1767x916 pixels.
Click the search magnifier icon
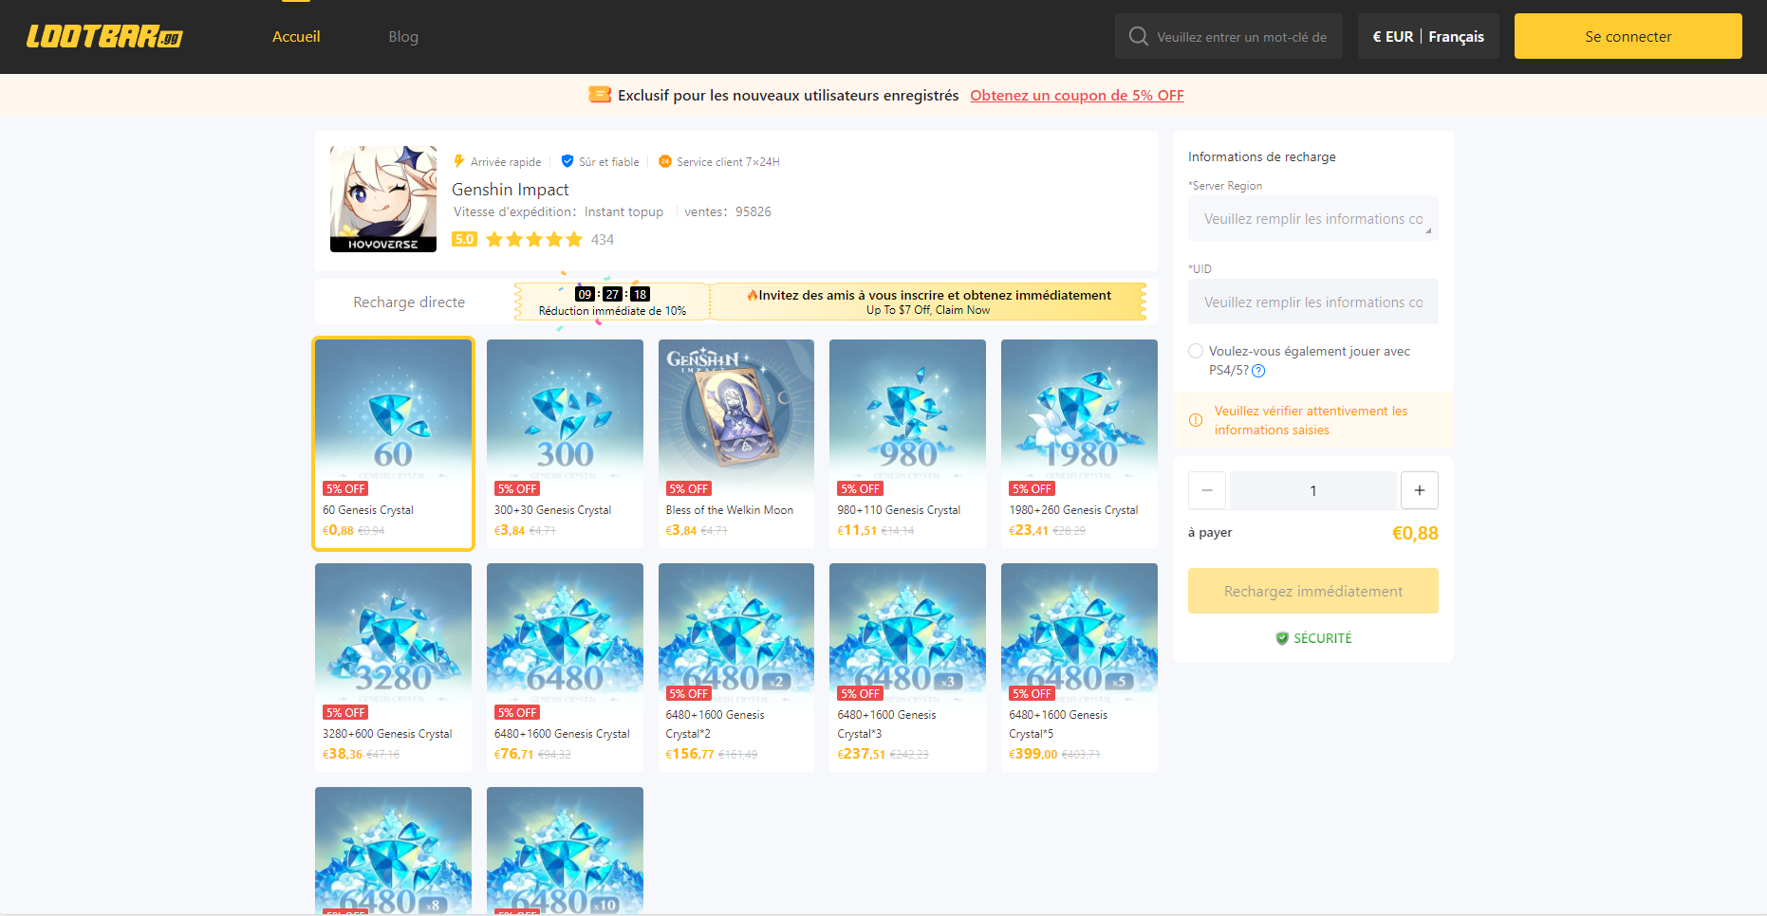[x=1138, y=36]
